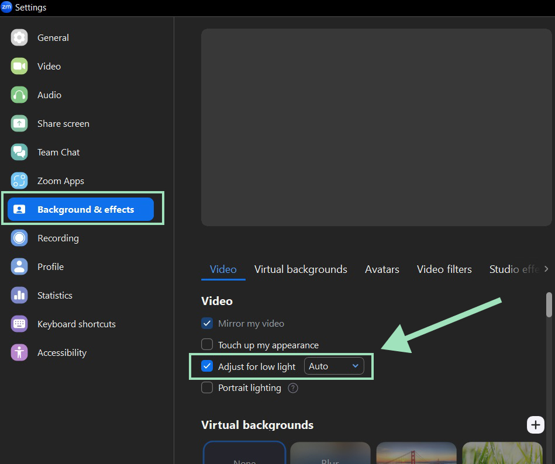Screen dimensions: 555x464
Task: Open the Video filters tab
Action: coord(444,269)
